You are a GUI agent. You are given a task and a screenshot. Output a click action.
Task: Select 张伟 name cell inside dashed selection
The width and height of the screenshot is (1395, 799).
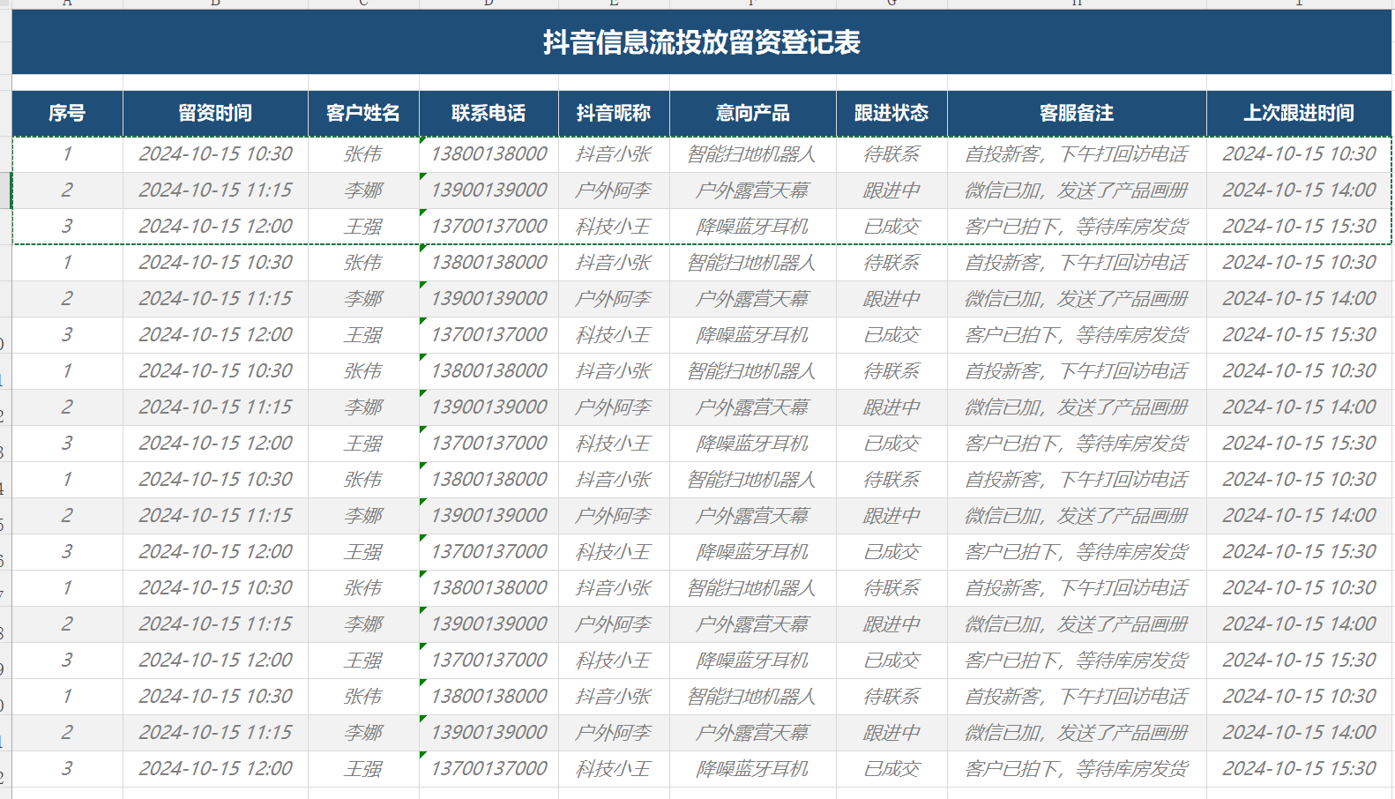pos(363,154)
